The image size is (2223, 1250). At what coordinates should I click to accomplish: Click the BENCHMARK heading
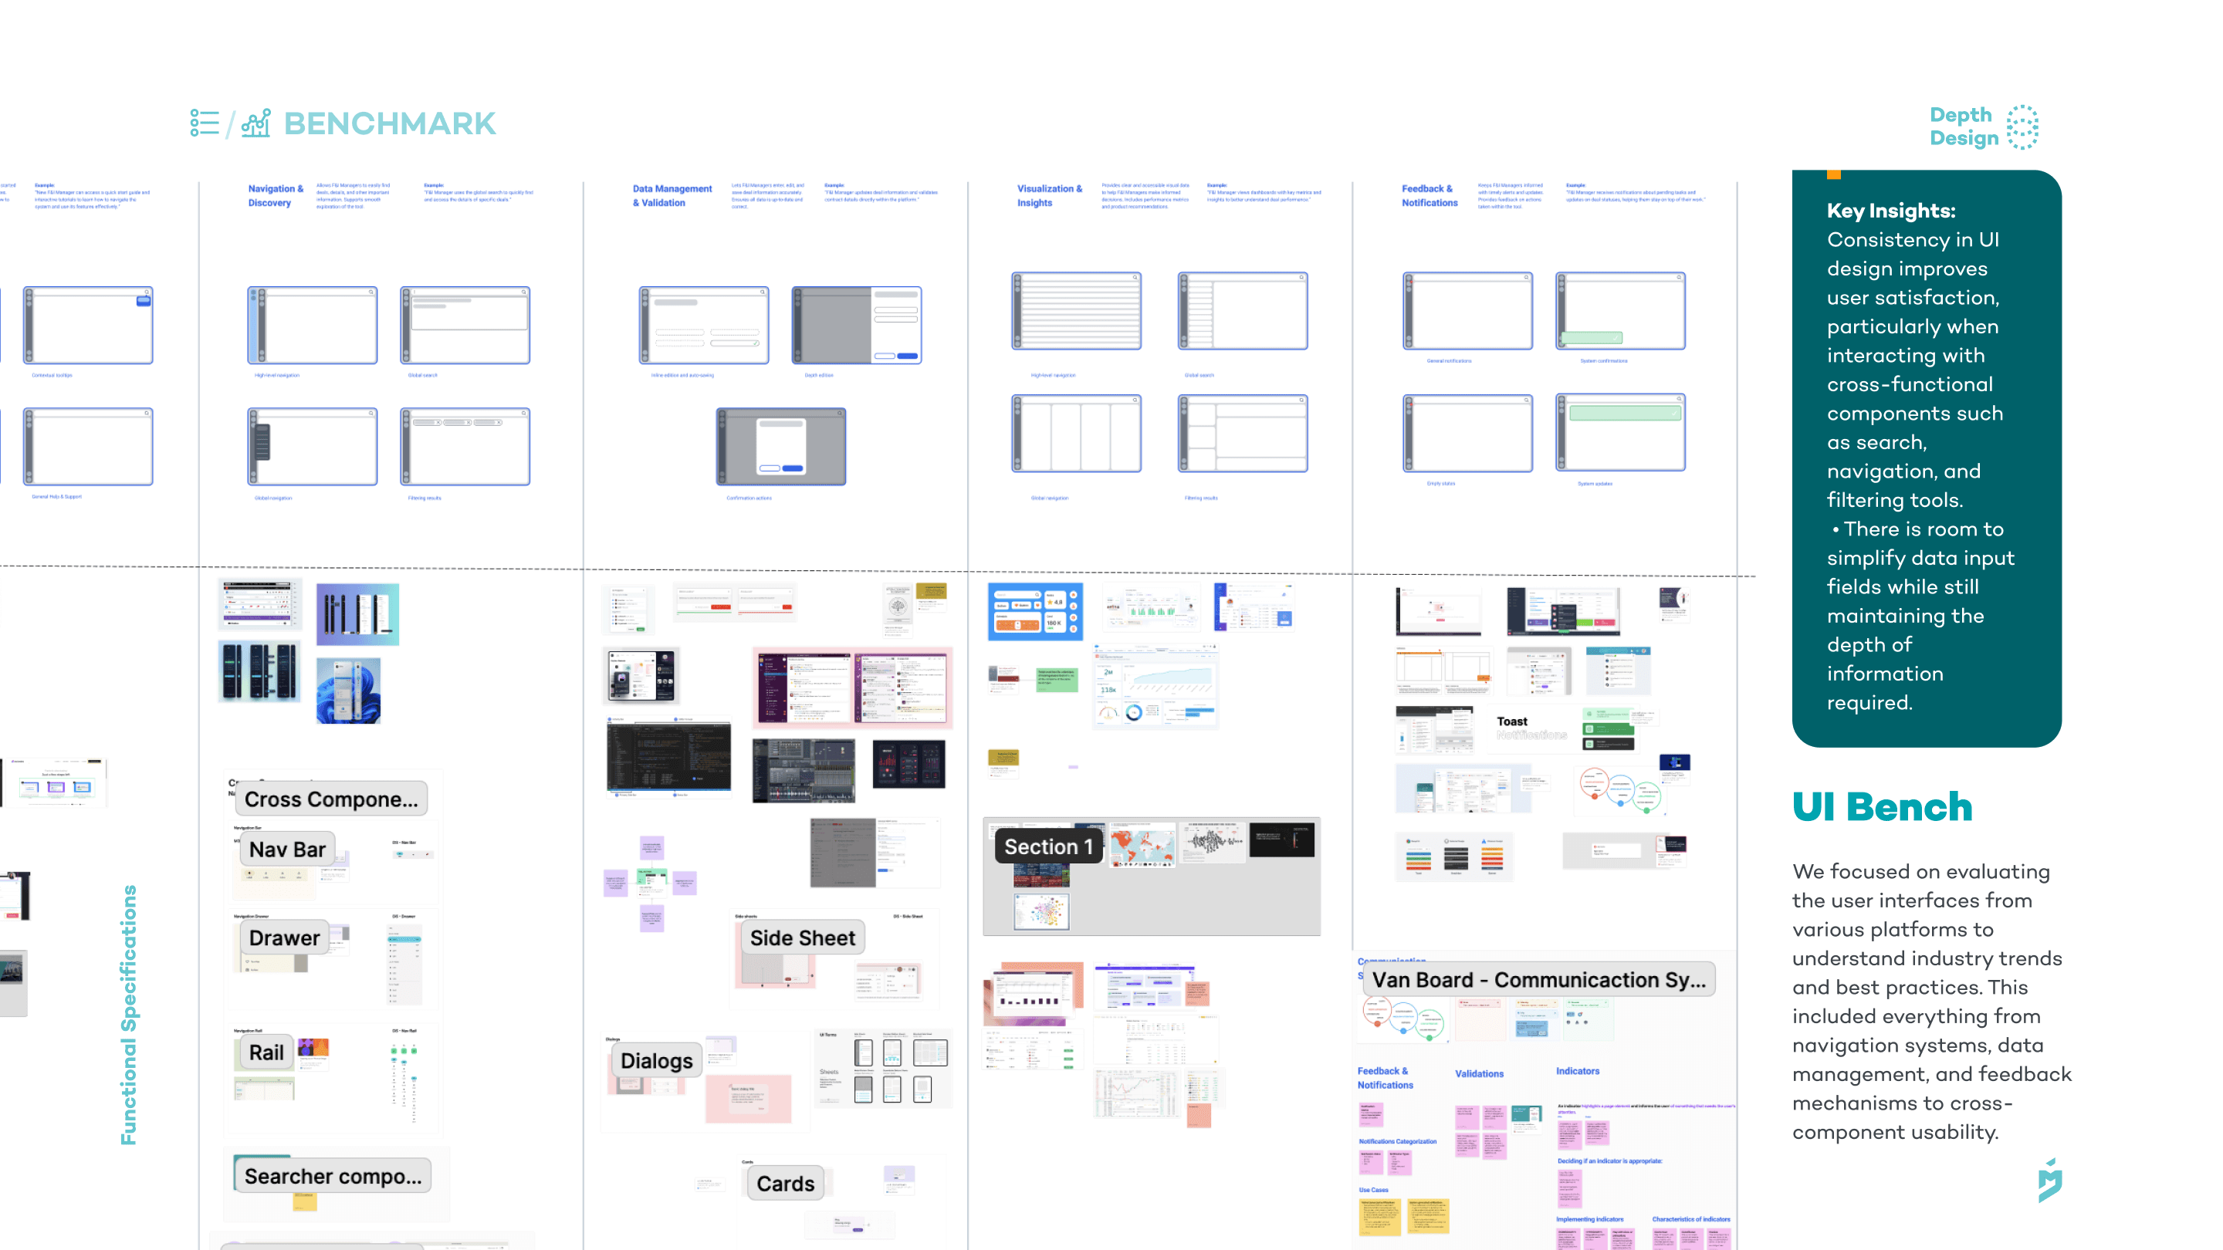[x=390, y=123]
